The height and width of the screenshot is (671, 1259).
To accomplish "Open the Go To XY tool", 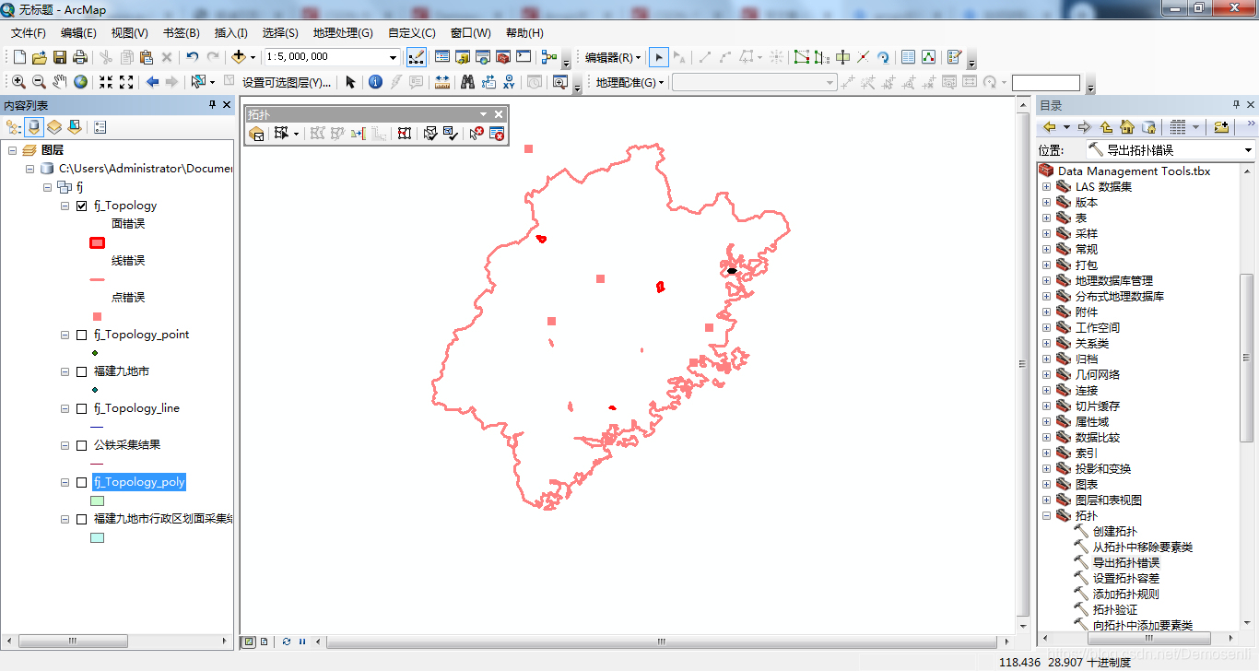I will tap(510, 82).
